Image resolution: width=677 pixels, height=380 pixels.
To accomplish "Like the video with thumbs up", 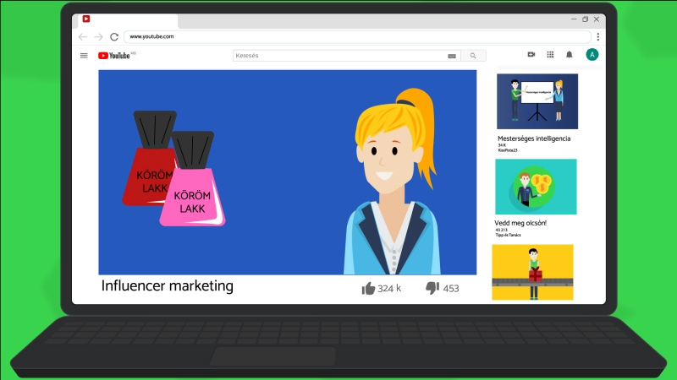I will pos(368,288).
